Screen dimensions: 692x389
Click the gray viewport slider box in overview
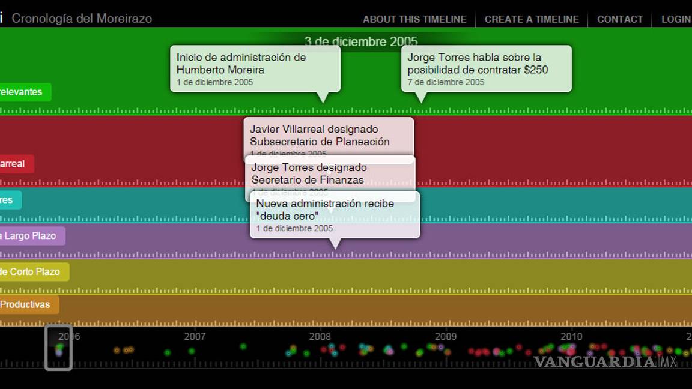pyautogui.click(x=59, y=348)
